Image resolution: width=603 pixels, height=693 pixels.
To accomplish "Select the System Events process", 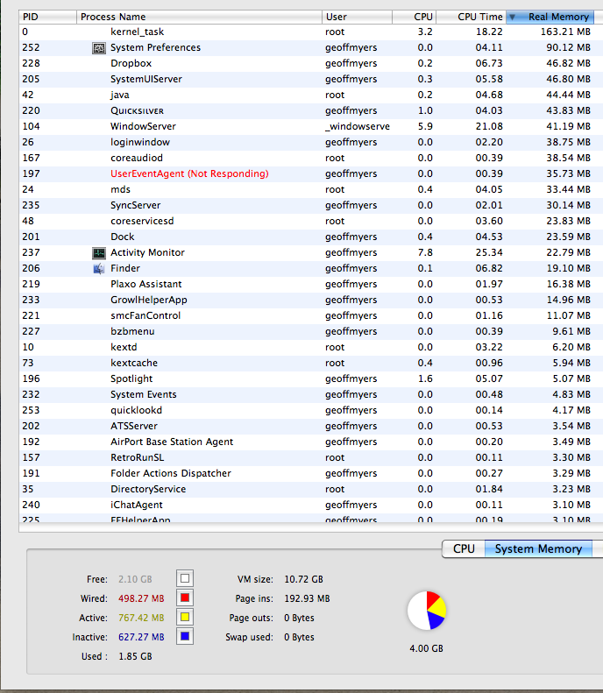I will [x=143, y=394].
